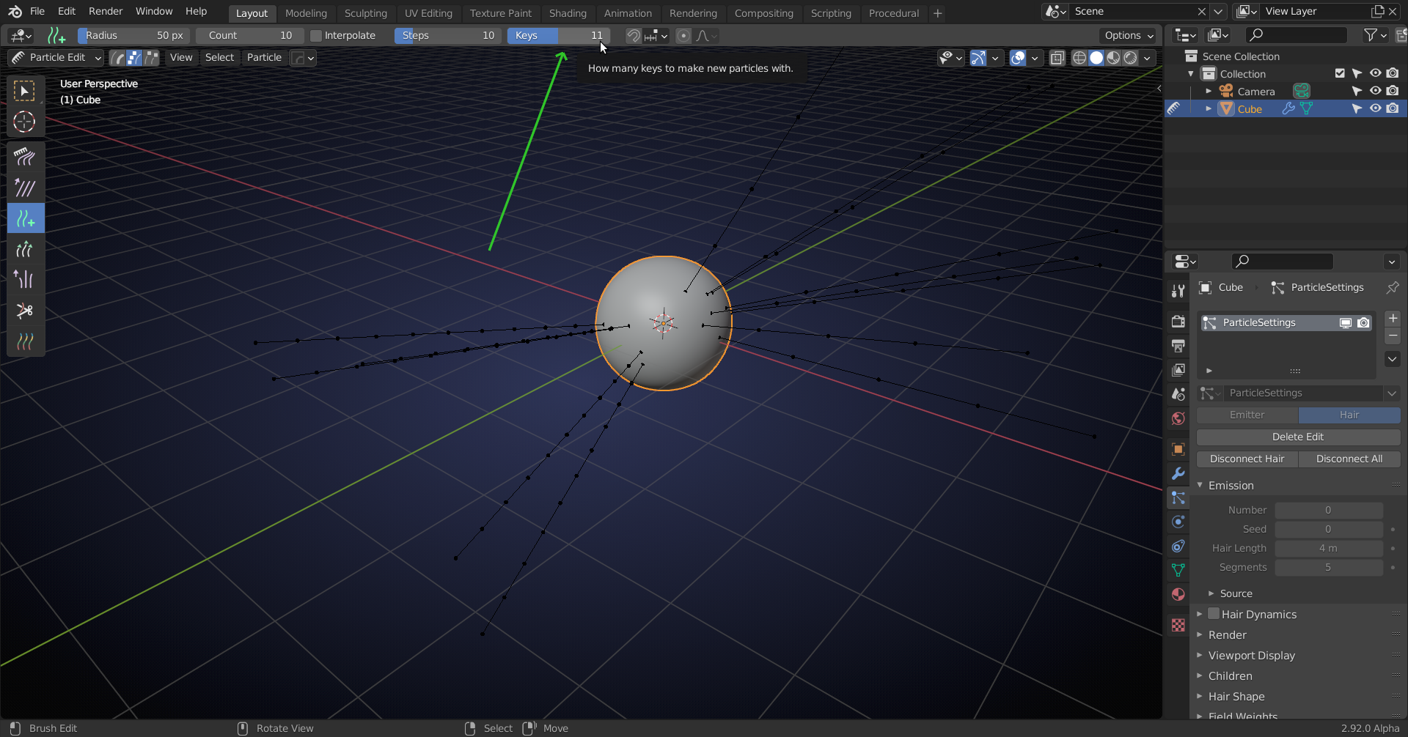Toggle pin on the properties context
This screenshot has height=737, width=1408.
point(1392,287)
